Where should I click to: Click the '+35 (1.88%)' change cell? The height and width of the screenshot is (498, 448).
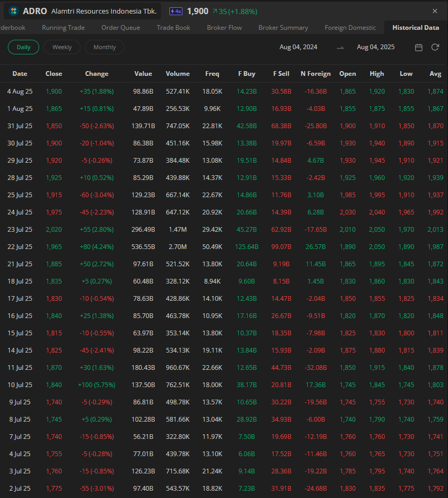97,92
